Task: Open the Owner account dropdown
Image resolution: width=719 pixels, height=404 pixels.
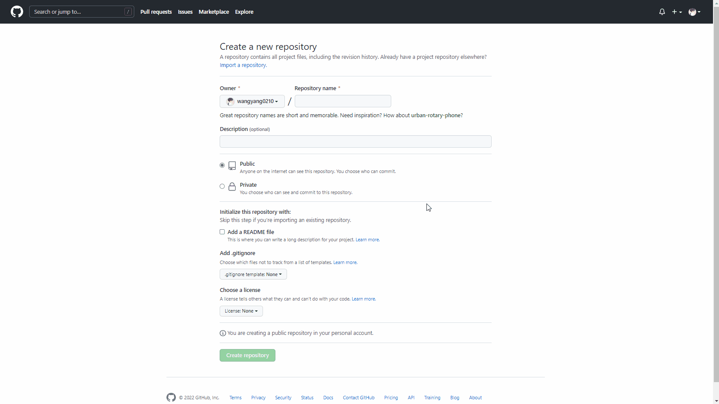Action: 252,101
